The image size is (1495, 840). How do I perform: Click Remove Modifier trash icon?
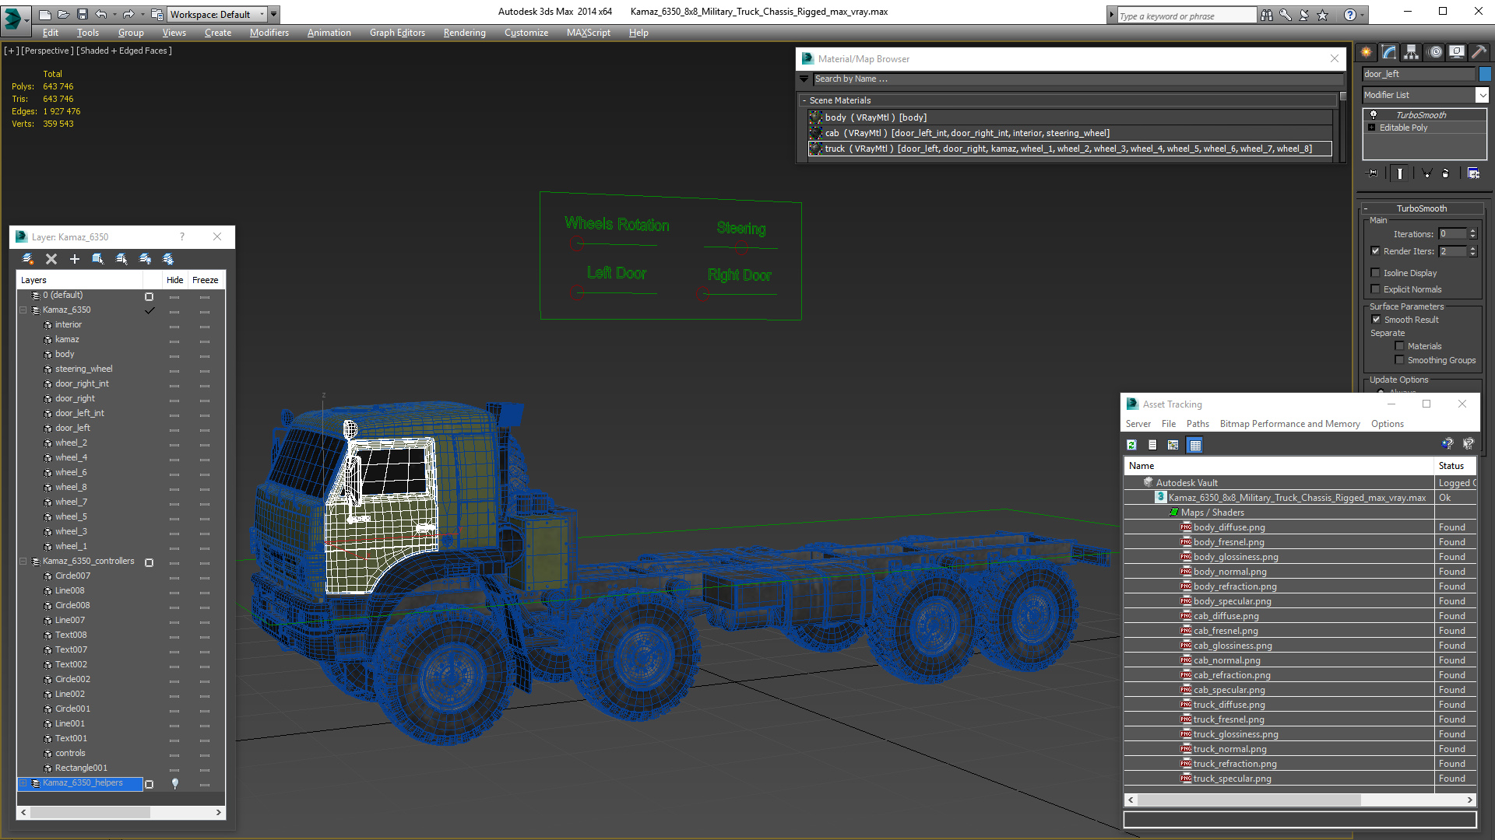(x=1446, y=173)
